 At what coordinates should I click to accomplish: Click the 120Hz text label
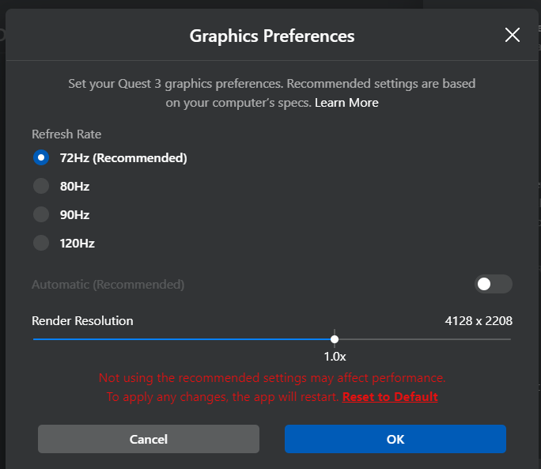78,244
